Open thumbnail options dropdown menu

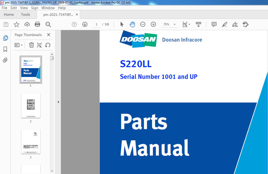tap(18, 45)
